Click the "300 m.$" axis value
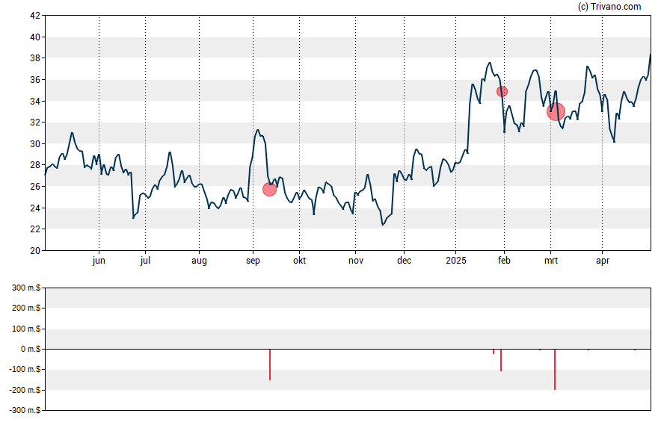The width and height of the screenshot is (664, 422). pos(26,288)
